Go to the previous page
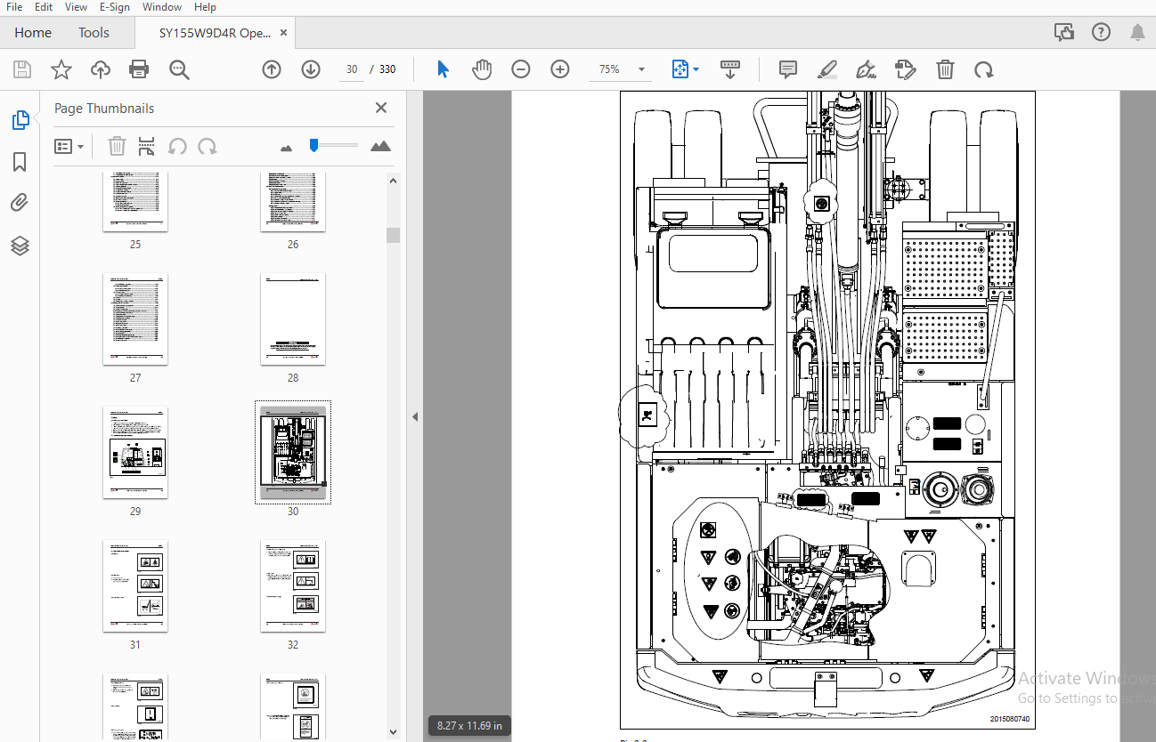1156x742 pixels. [272, 69]
